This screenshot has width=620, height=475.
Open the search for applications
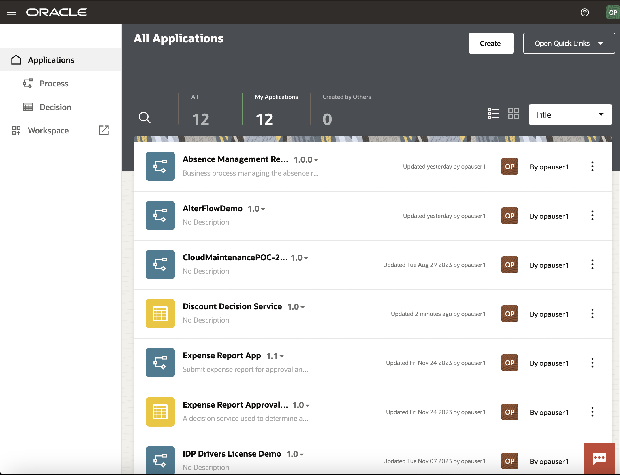tap(144, 118)
